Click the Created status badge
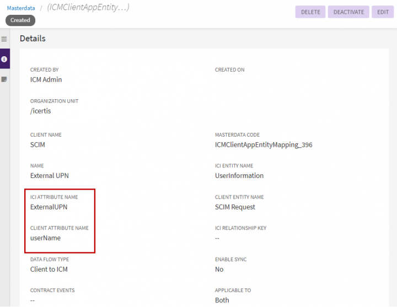Screen dimensions: 397x307 tap(20, 20)
